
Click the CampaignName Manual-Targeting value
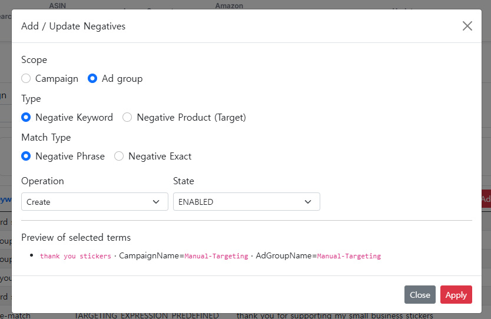coord(216,256)
